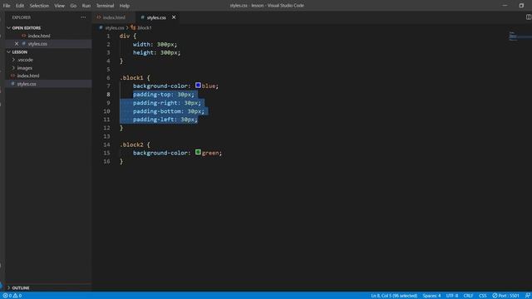This screenshot has width=532, height=299.
Task: Open the Go menu
Action: point(73,6)
